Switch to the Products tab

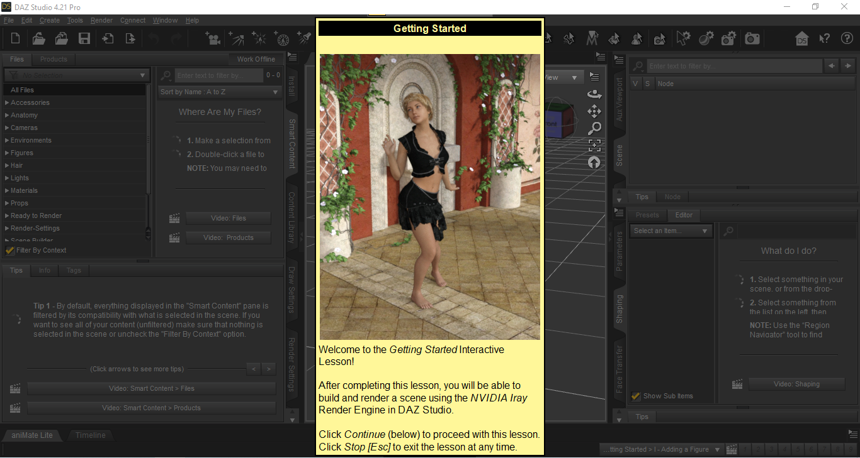tap(54, 59)
